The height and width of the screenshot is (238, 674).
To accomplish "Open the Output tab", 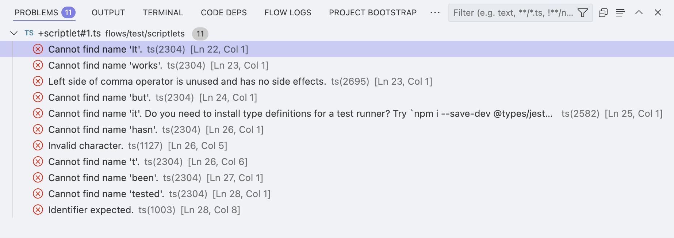I will (108, 13).
